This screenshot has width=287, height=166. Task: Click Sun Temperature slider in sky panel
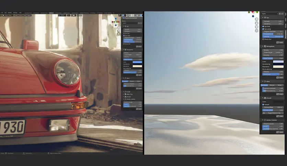coord(273,34)
